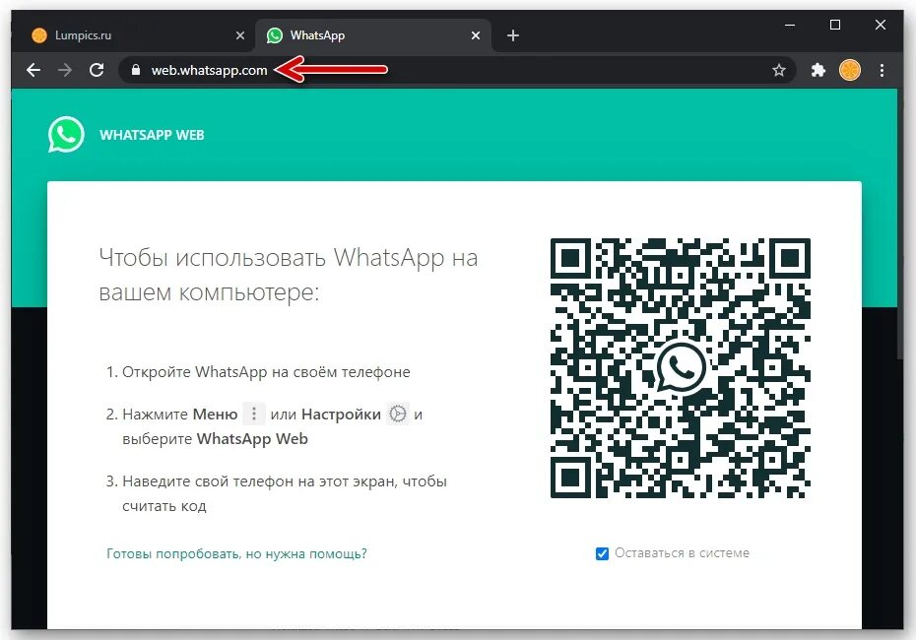Close the browser window
This screenshot has width=916, height=640.
[x=881, y=25]
